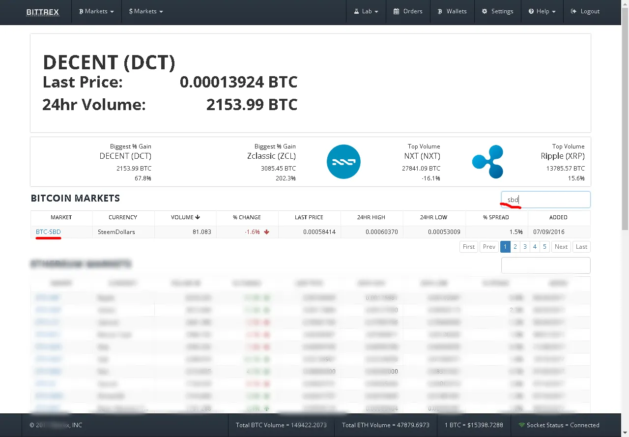
Task: Click the 0.00060370 high cell
Action: coord(372,232)
